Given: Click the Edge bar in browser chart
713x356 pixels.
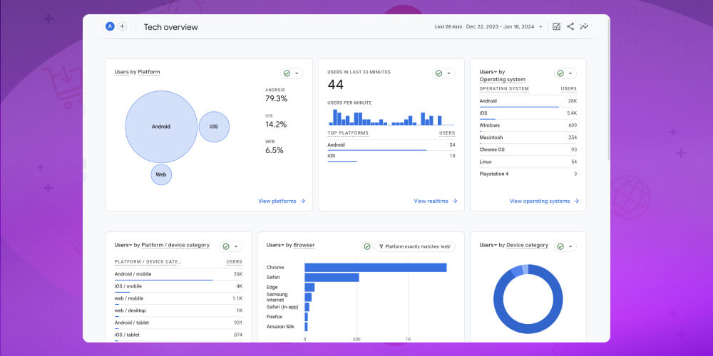Looking at the screenshot, I should point(309,288).
